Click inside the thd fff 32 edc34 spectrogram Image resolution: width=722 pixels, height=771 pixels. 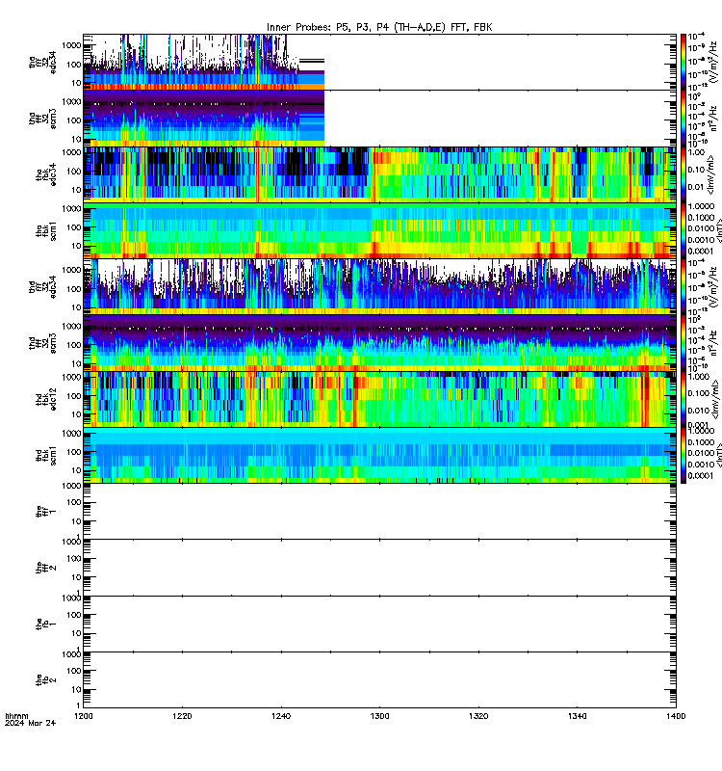(379, 287)
